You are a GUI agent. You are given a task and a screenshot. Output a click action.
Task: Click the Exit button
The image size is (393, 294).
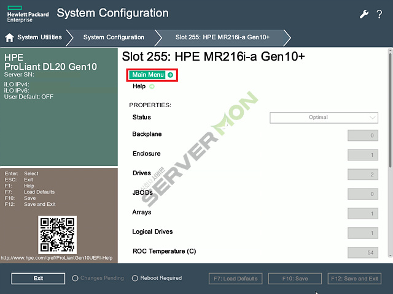(38, 278)
